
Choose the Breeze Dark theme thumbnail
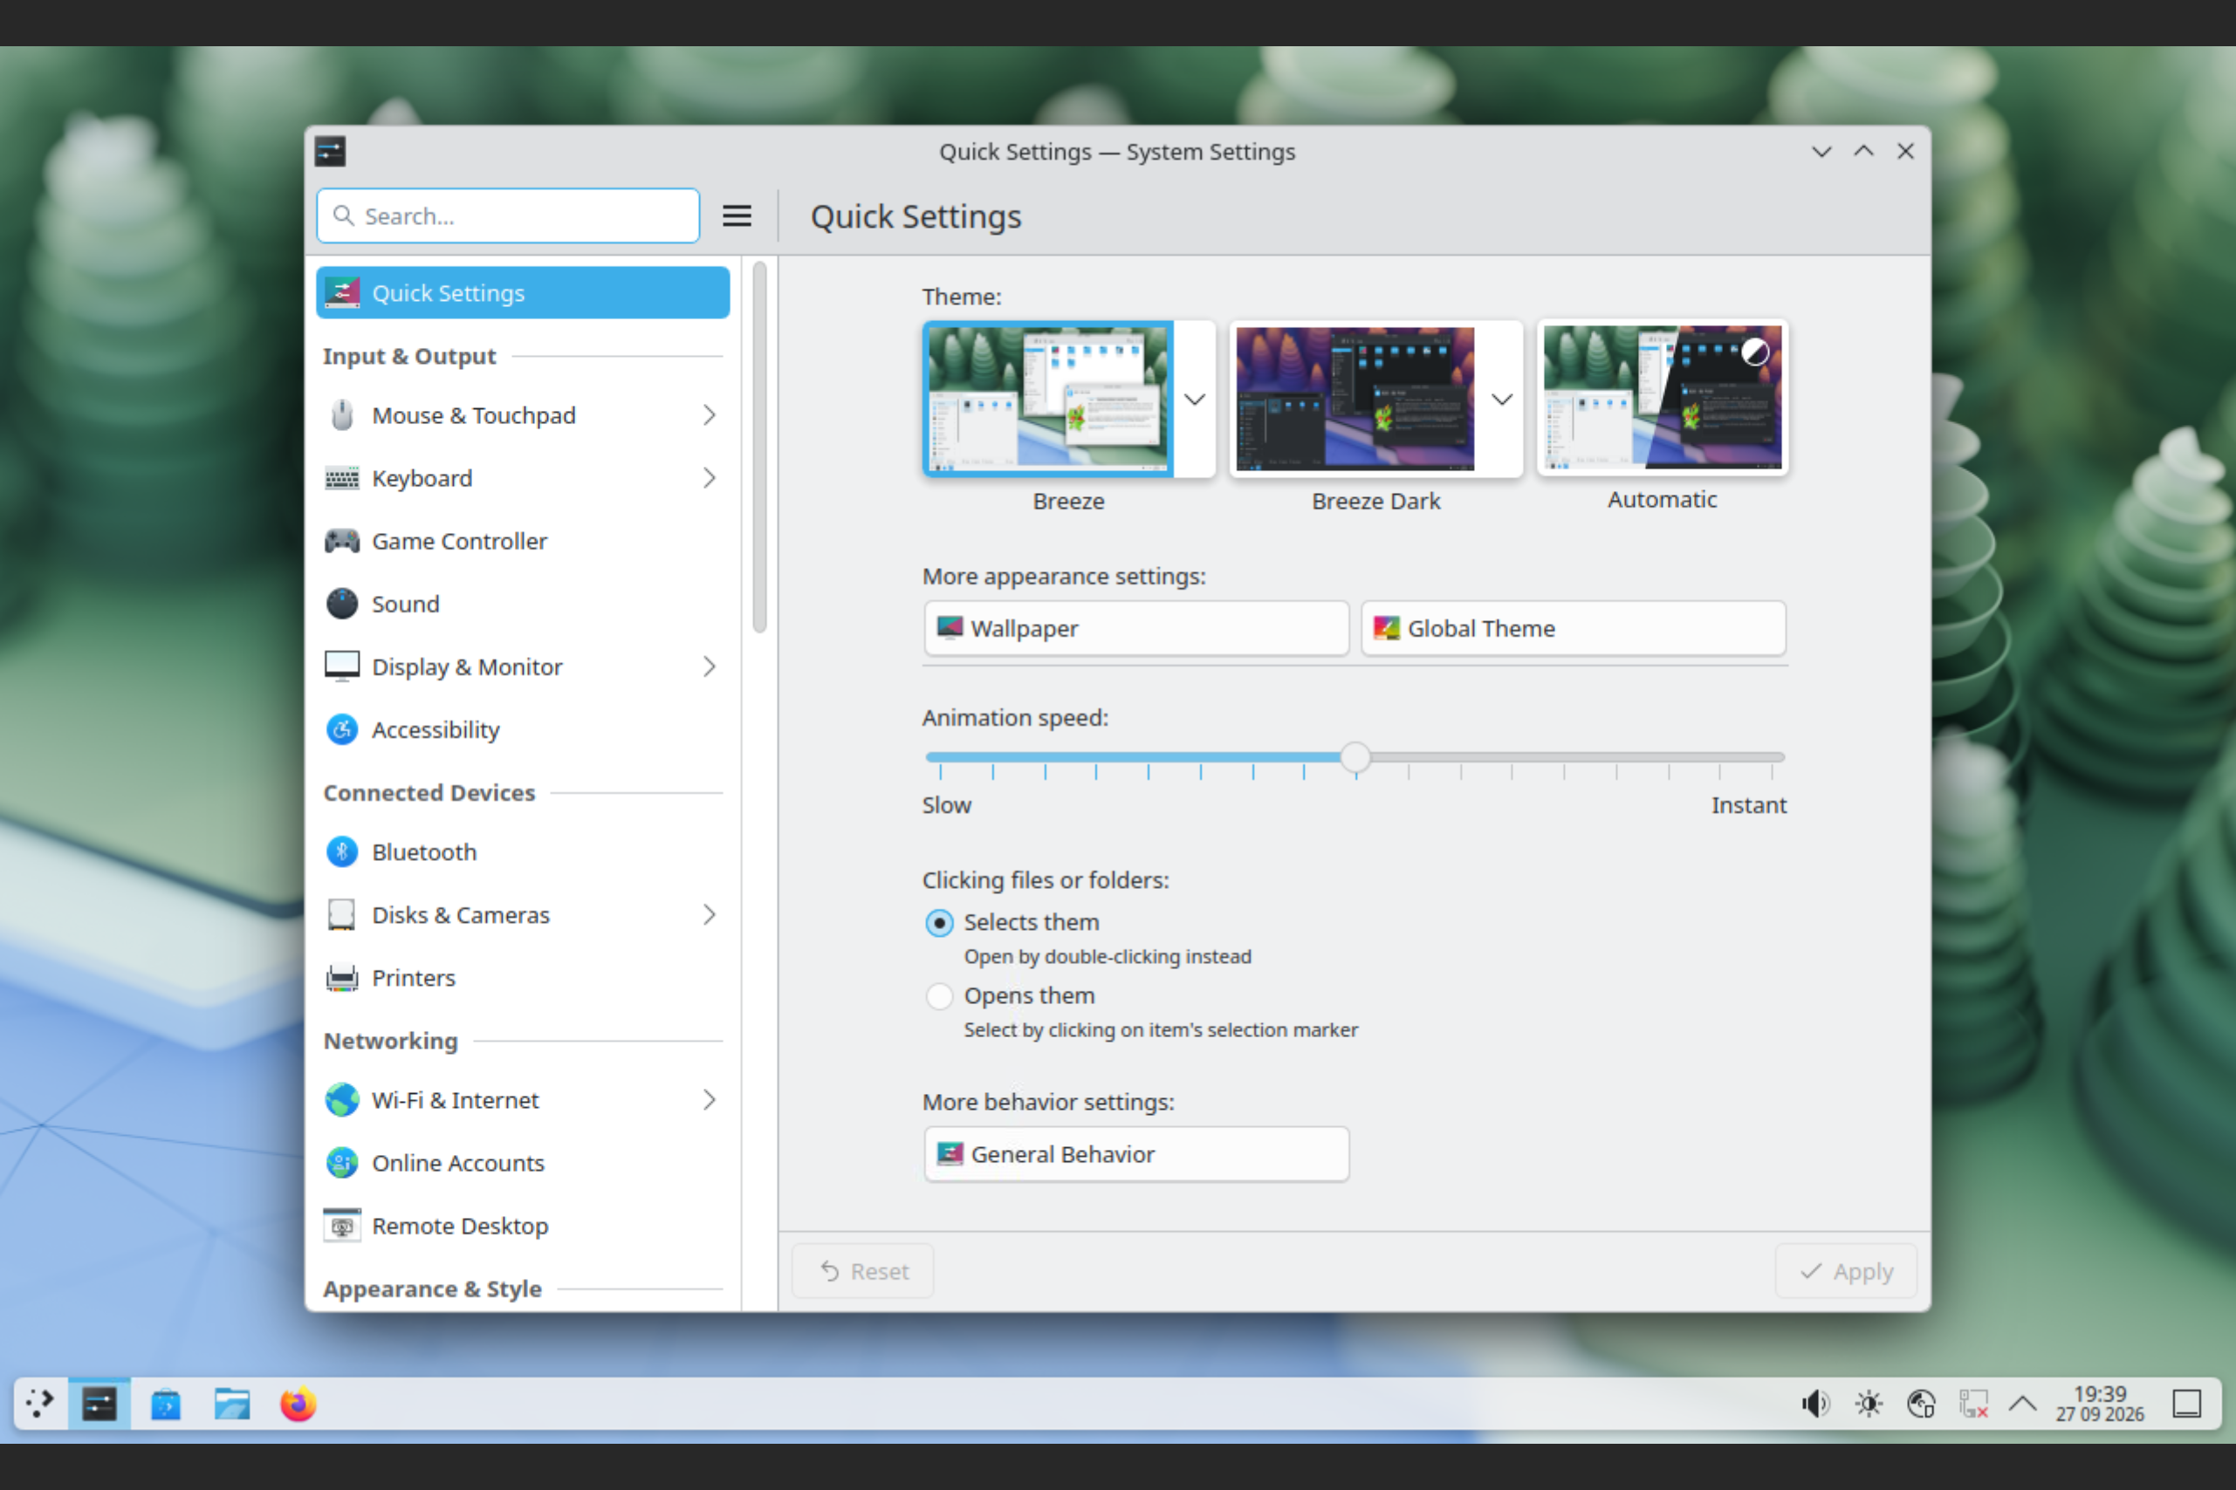coord(1355,398)
